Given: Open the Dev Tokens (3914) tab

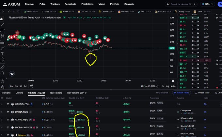Looking at the screenshot, I should coord(77,93).
